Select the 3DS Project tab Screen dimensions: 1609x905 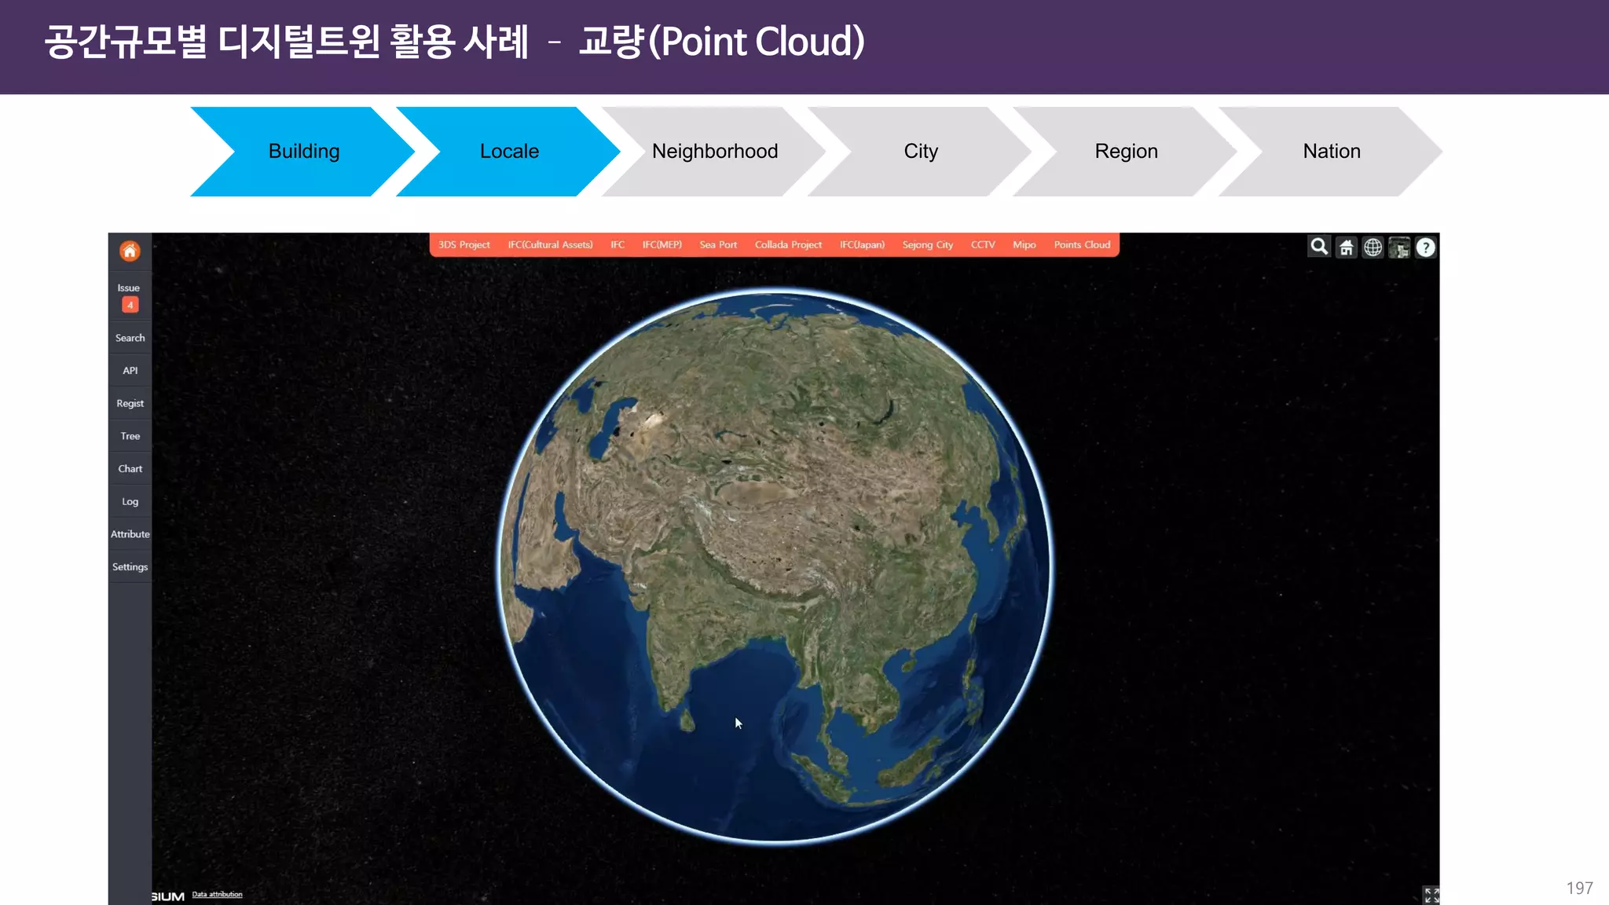pyautogui.click(x=464, y=245)
